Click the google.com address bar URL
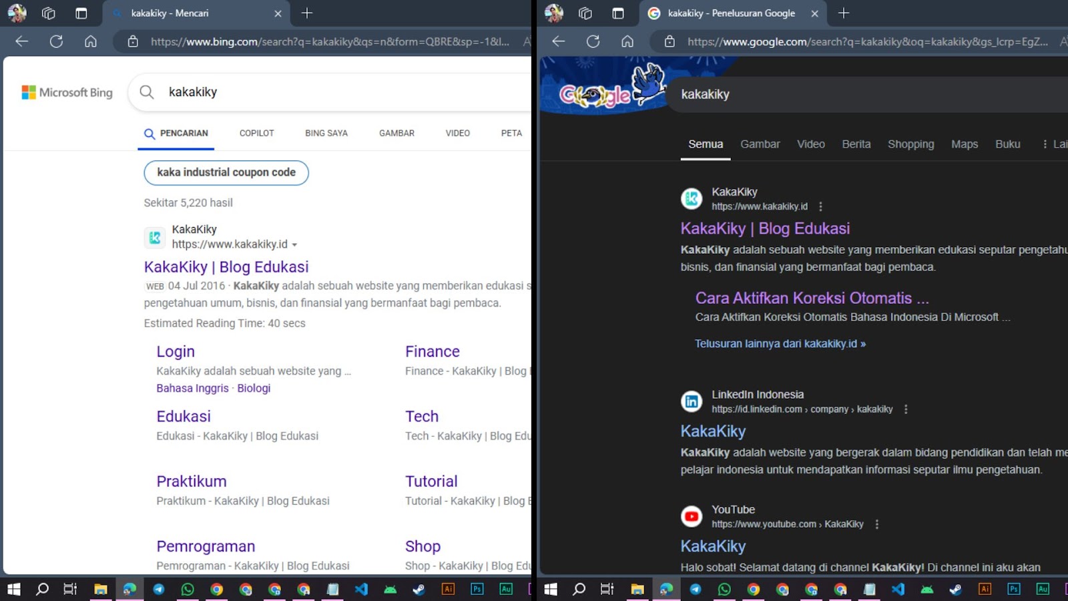 [868, 41]
